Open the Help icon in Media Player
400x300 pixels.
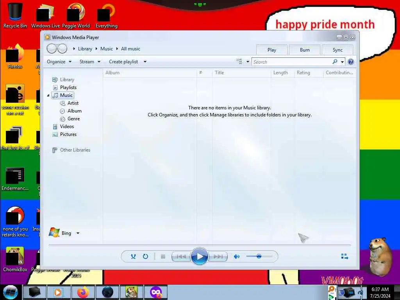[351, 62]
